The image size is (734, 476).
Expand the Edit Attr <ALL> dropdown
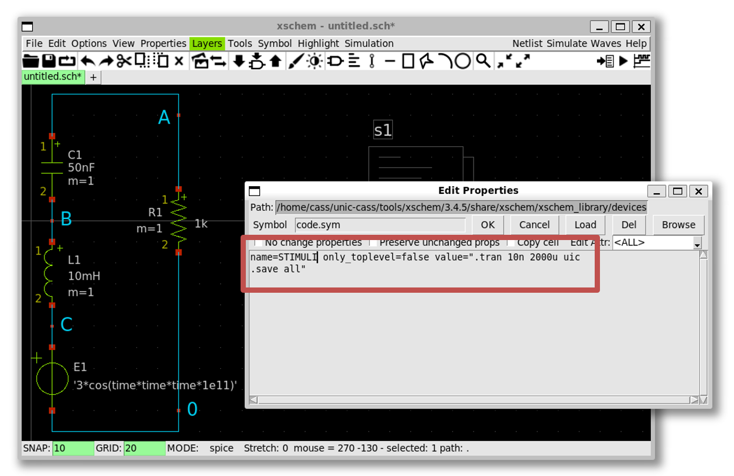[697, 244]
